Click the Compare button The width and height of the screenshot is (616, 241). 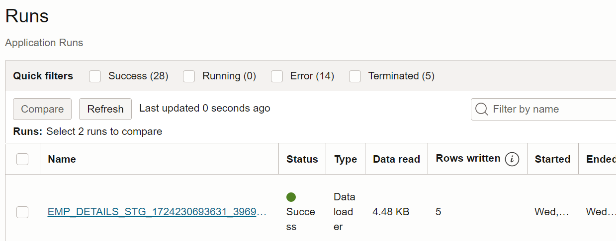42,109
